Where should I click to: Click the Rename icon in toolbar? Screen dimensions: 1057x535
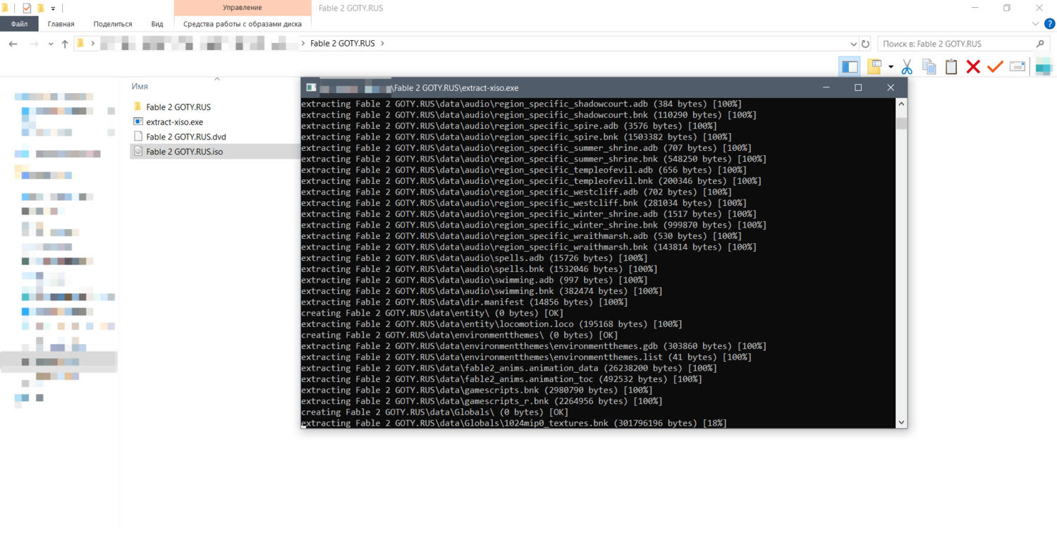(x=1017, y=67)
